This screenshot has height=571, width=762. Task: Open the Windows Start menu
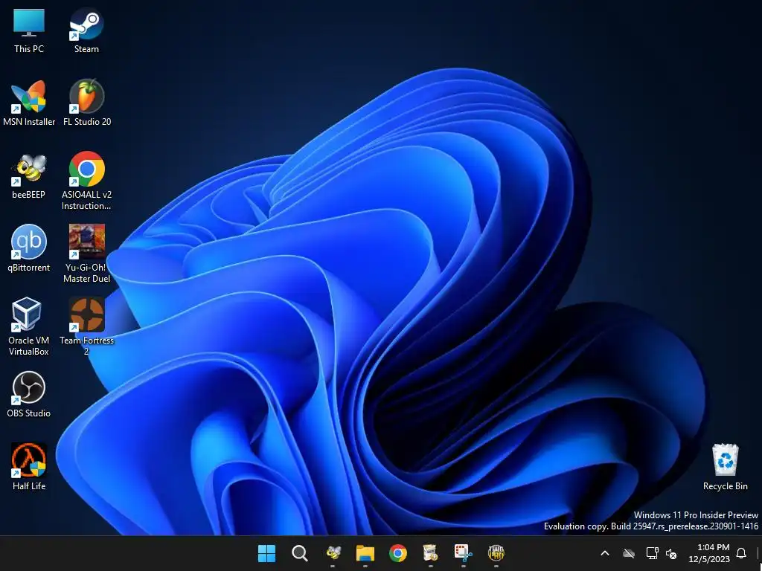[266, 553]
